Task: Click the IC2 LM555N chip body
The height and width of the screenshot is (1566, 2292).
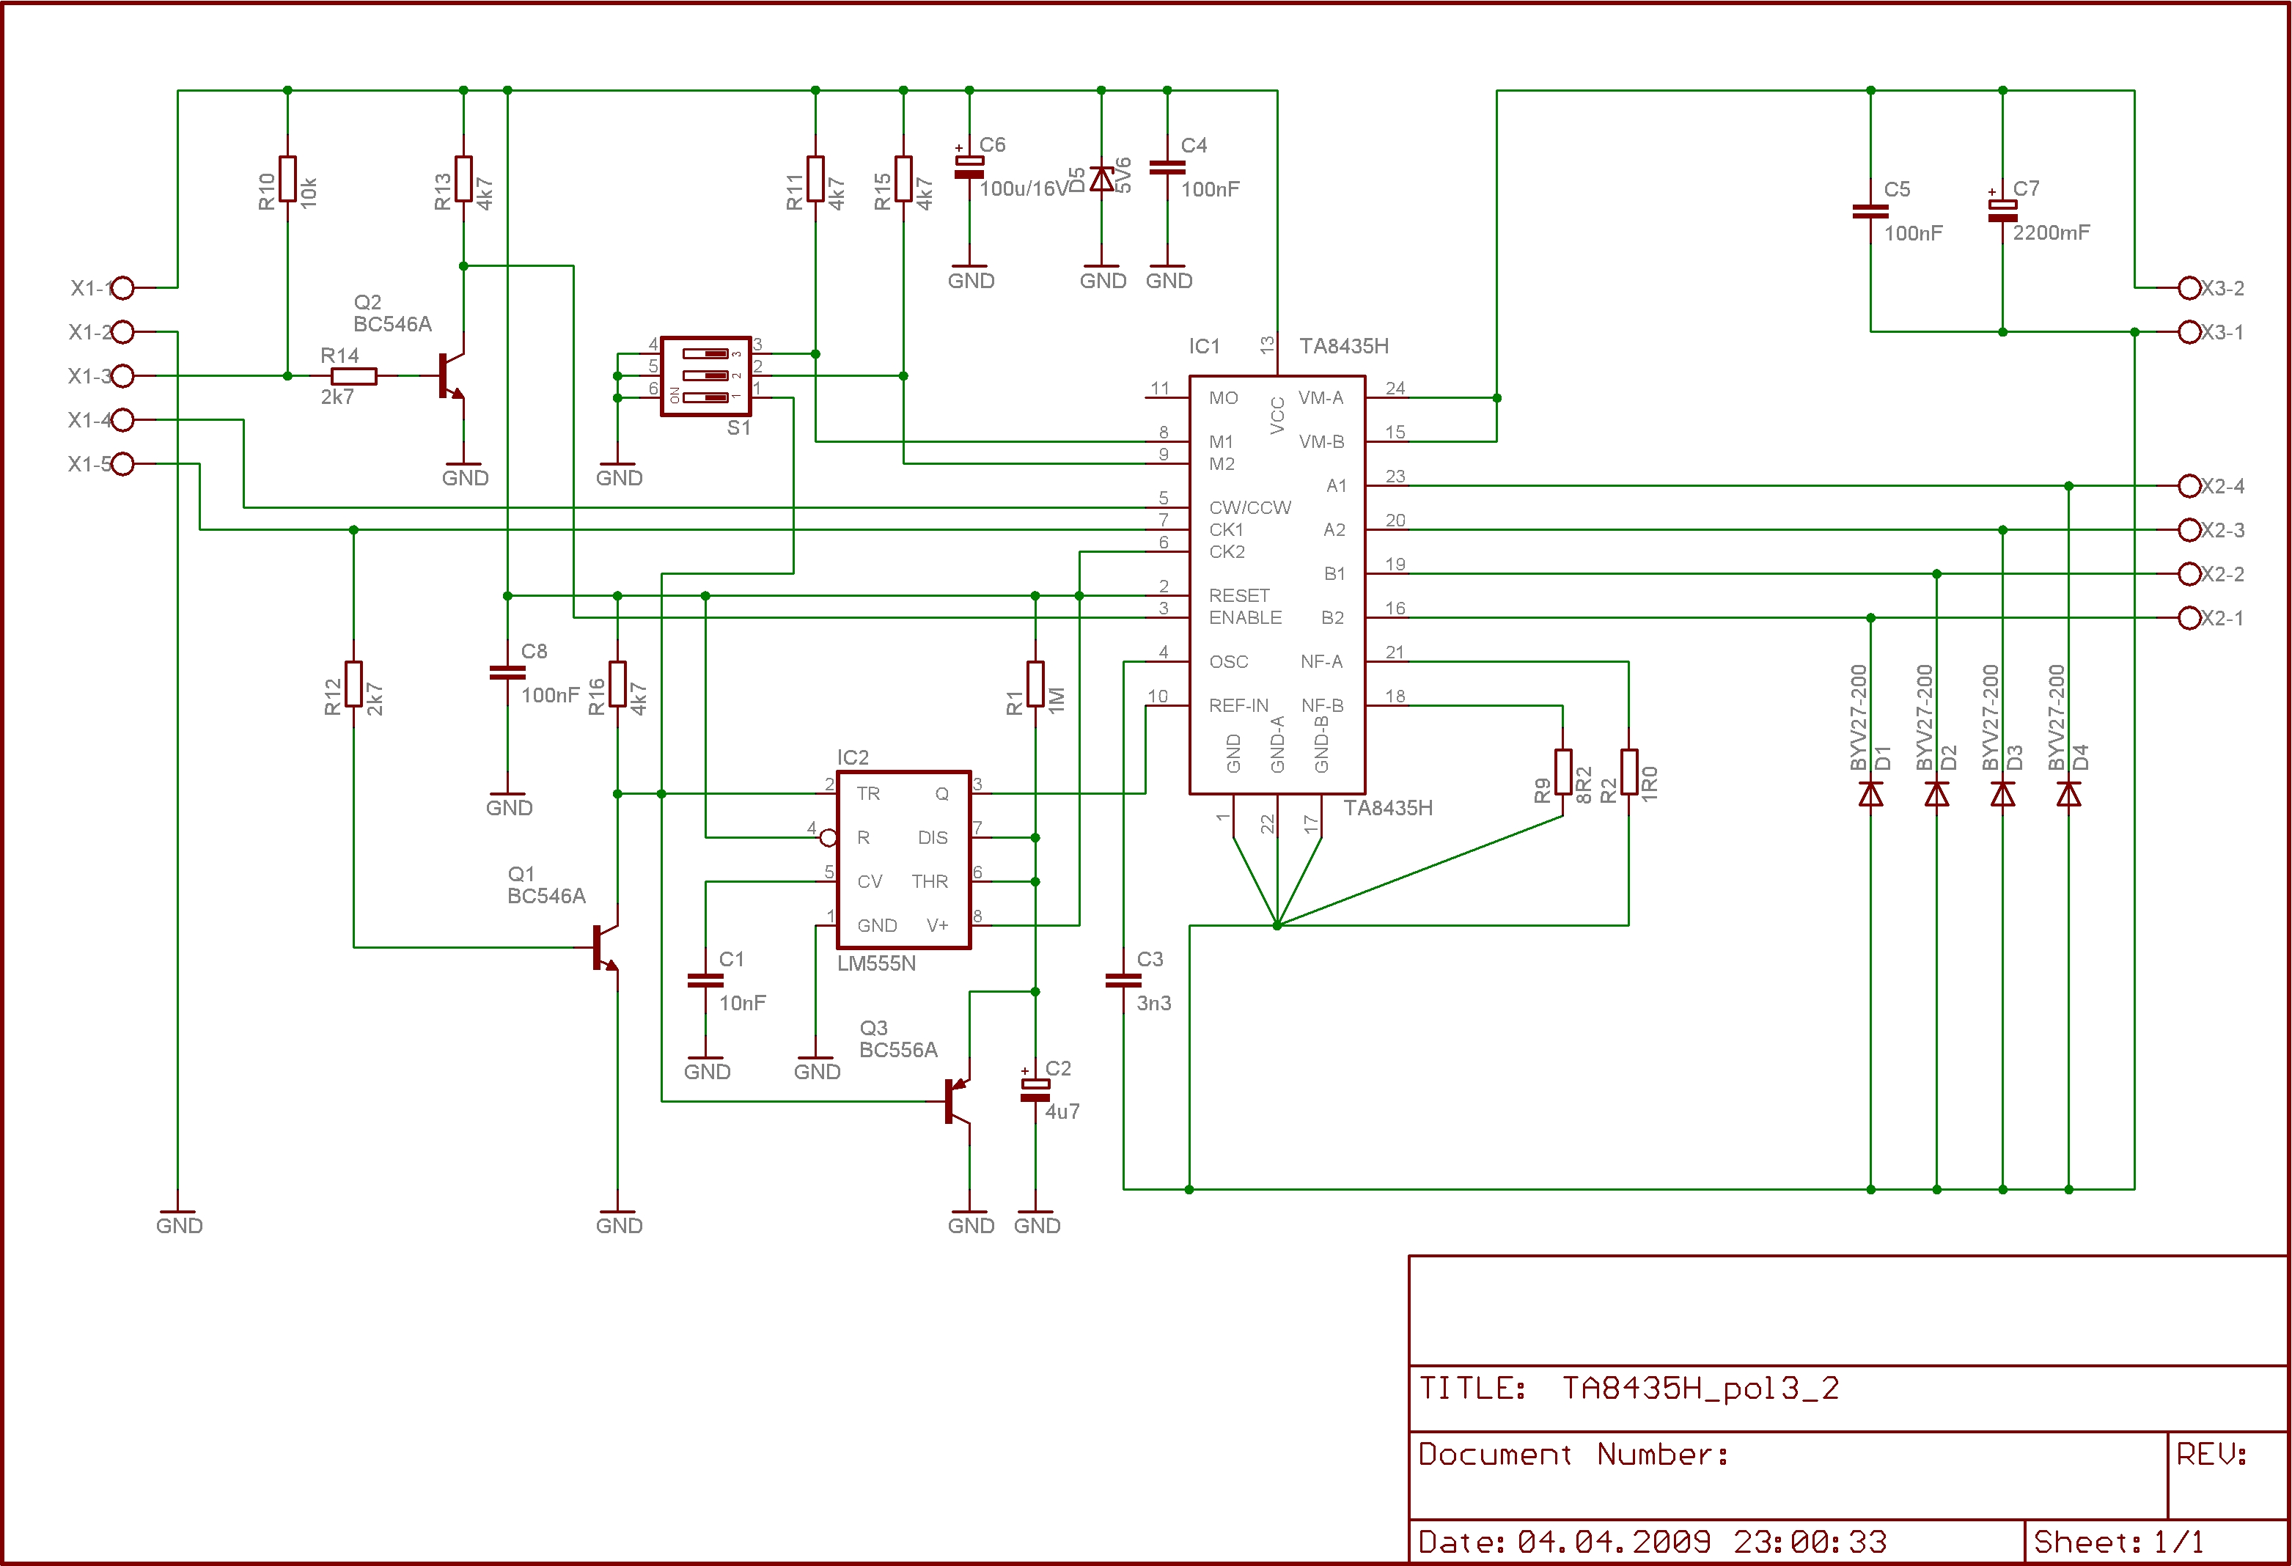Action: pos(903,860)
